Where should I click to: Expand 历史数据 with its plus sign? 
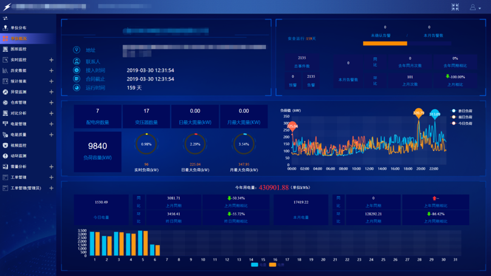pos(52,71)
